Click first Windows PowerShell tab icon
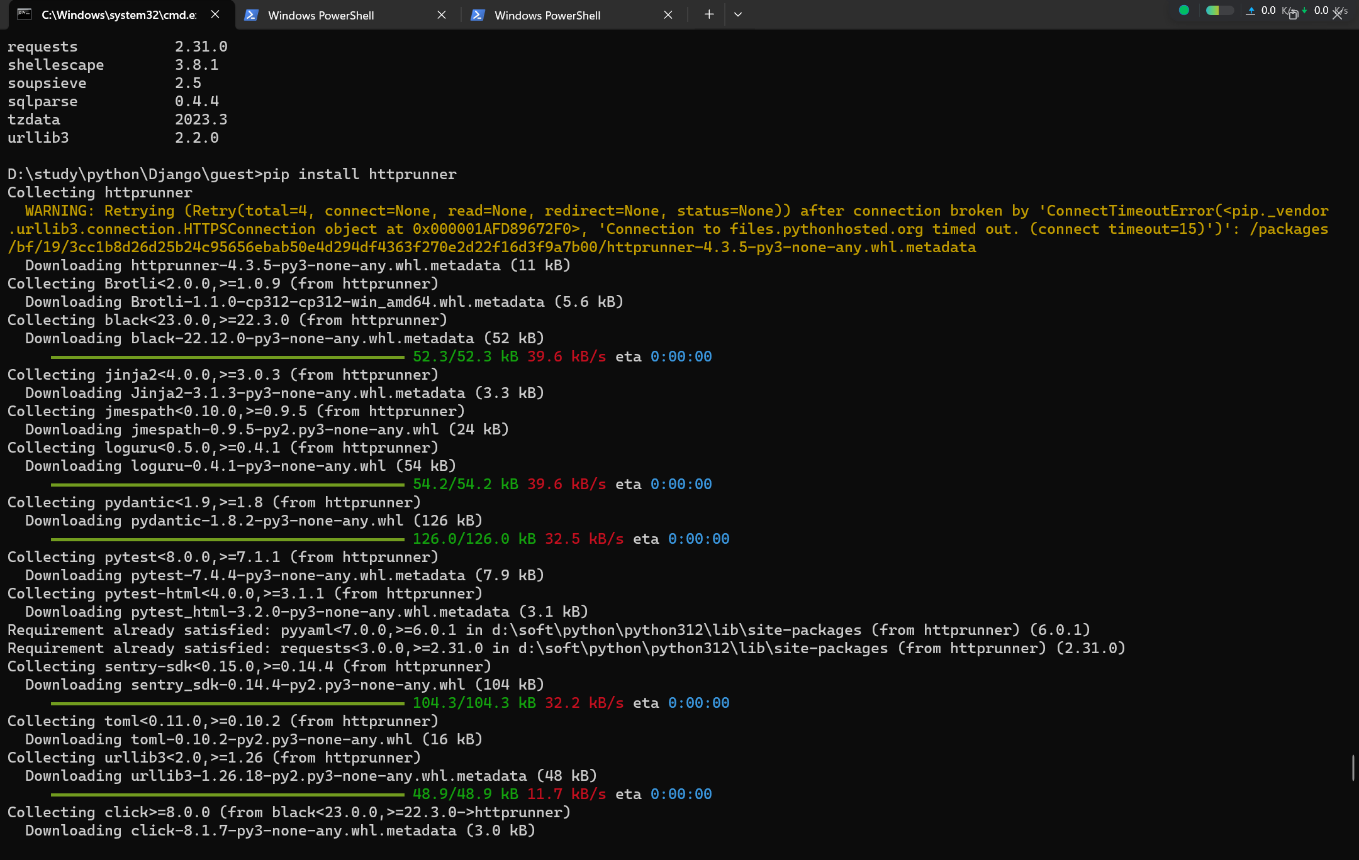Viewport: 1359px width, 860px height. click(x=251, y=15)
